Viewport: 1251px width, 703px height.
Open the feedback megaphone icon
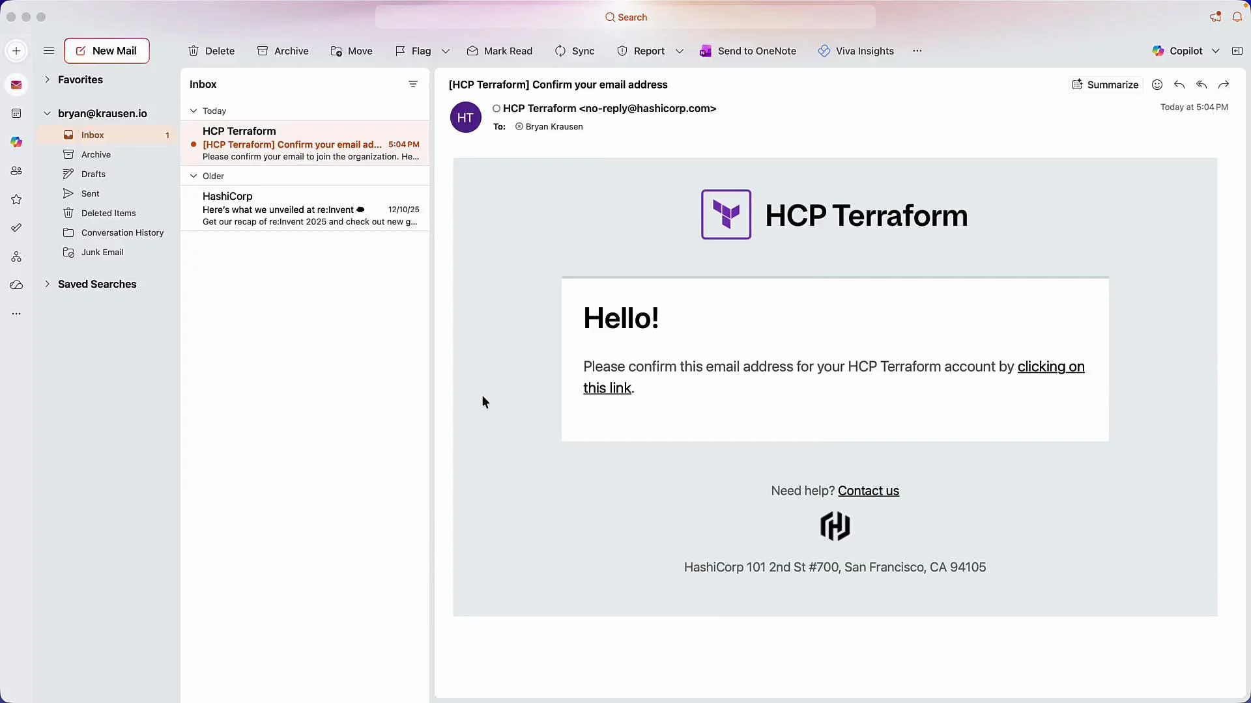pos(1215,17)
